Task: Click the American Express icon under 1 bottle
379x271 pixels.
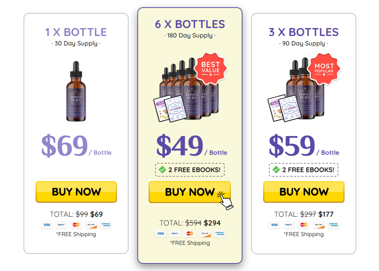Action: pos(106,225)
